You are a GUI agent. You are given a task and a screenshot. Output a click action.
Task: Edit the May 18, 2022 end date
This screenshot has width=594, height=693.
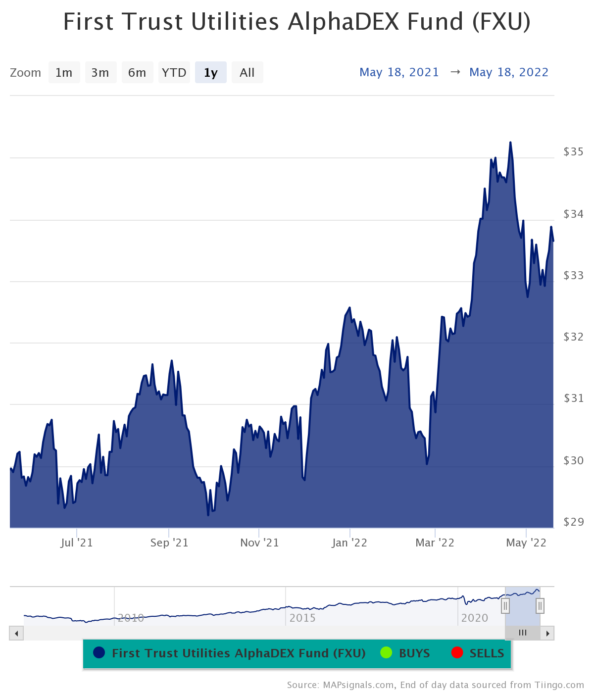coord(509,72)
